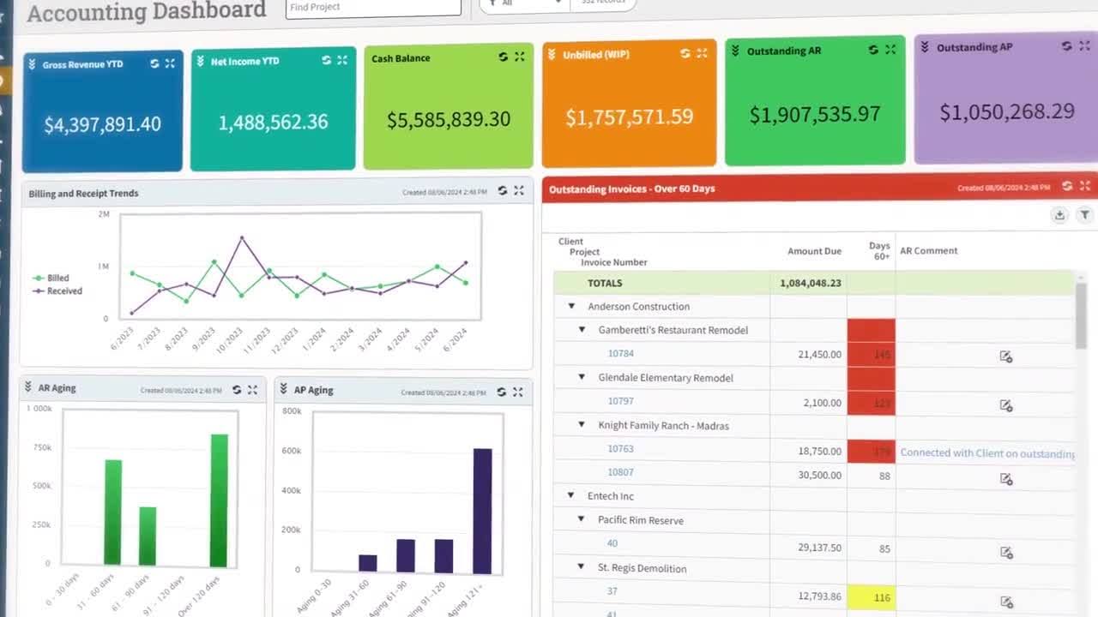Open invoice 10763 link
The width and height of the screenshot is (1098, 617).
621,448
